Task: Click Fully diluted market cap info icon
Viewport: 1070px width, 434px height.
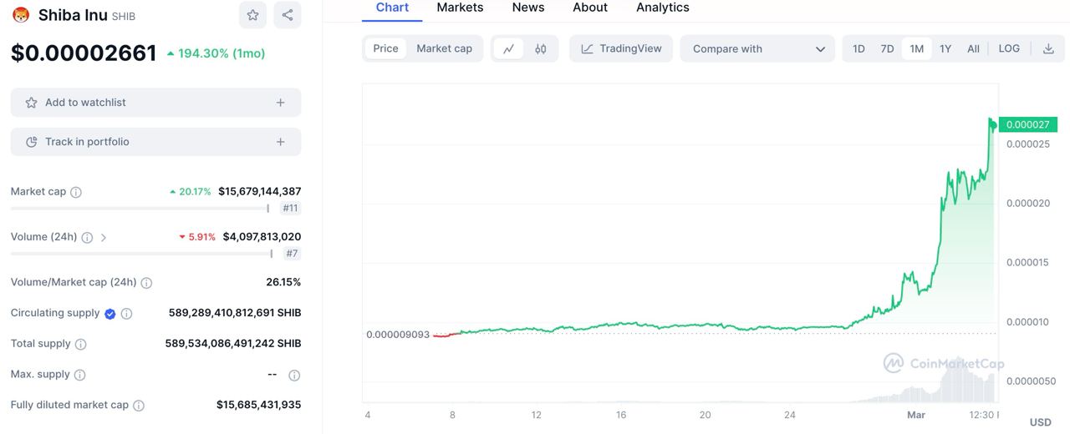Action: (x=139, y=406)
